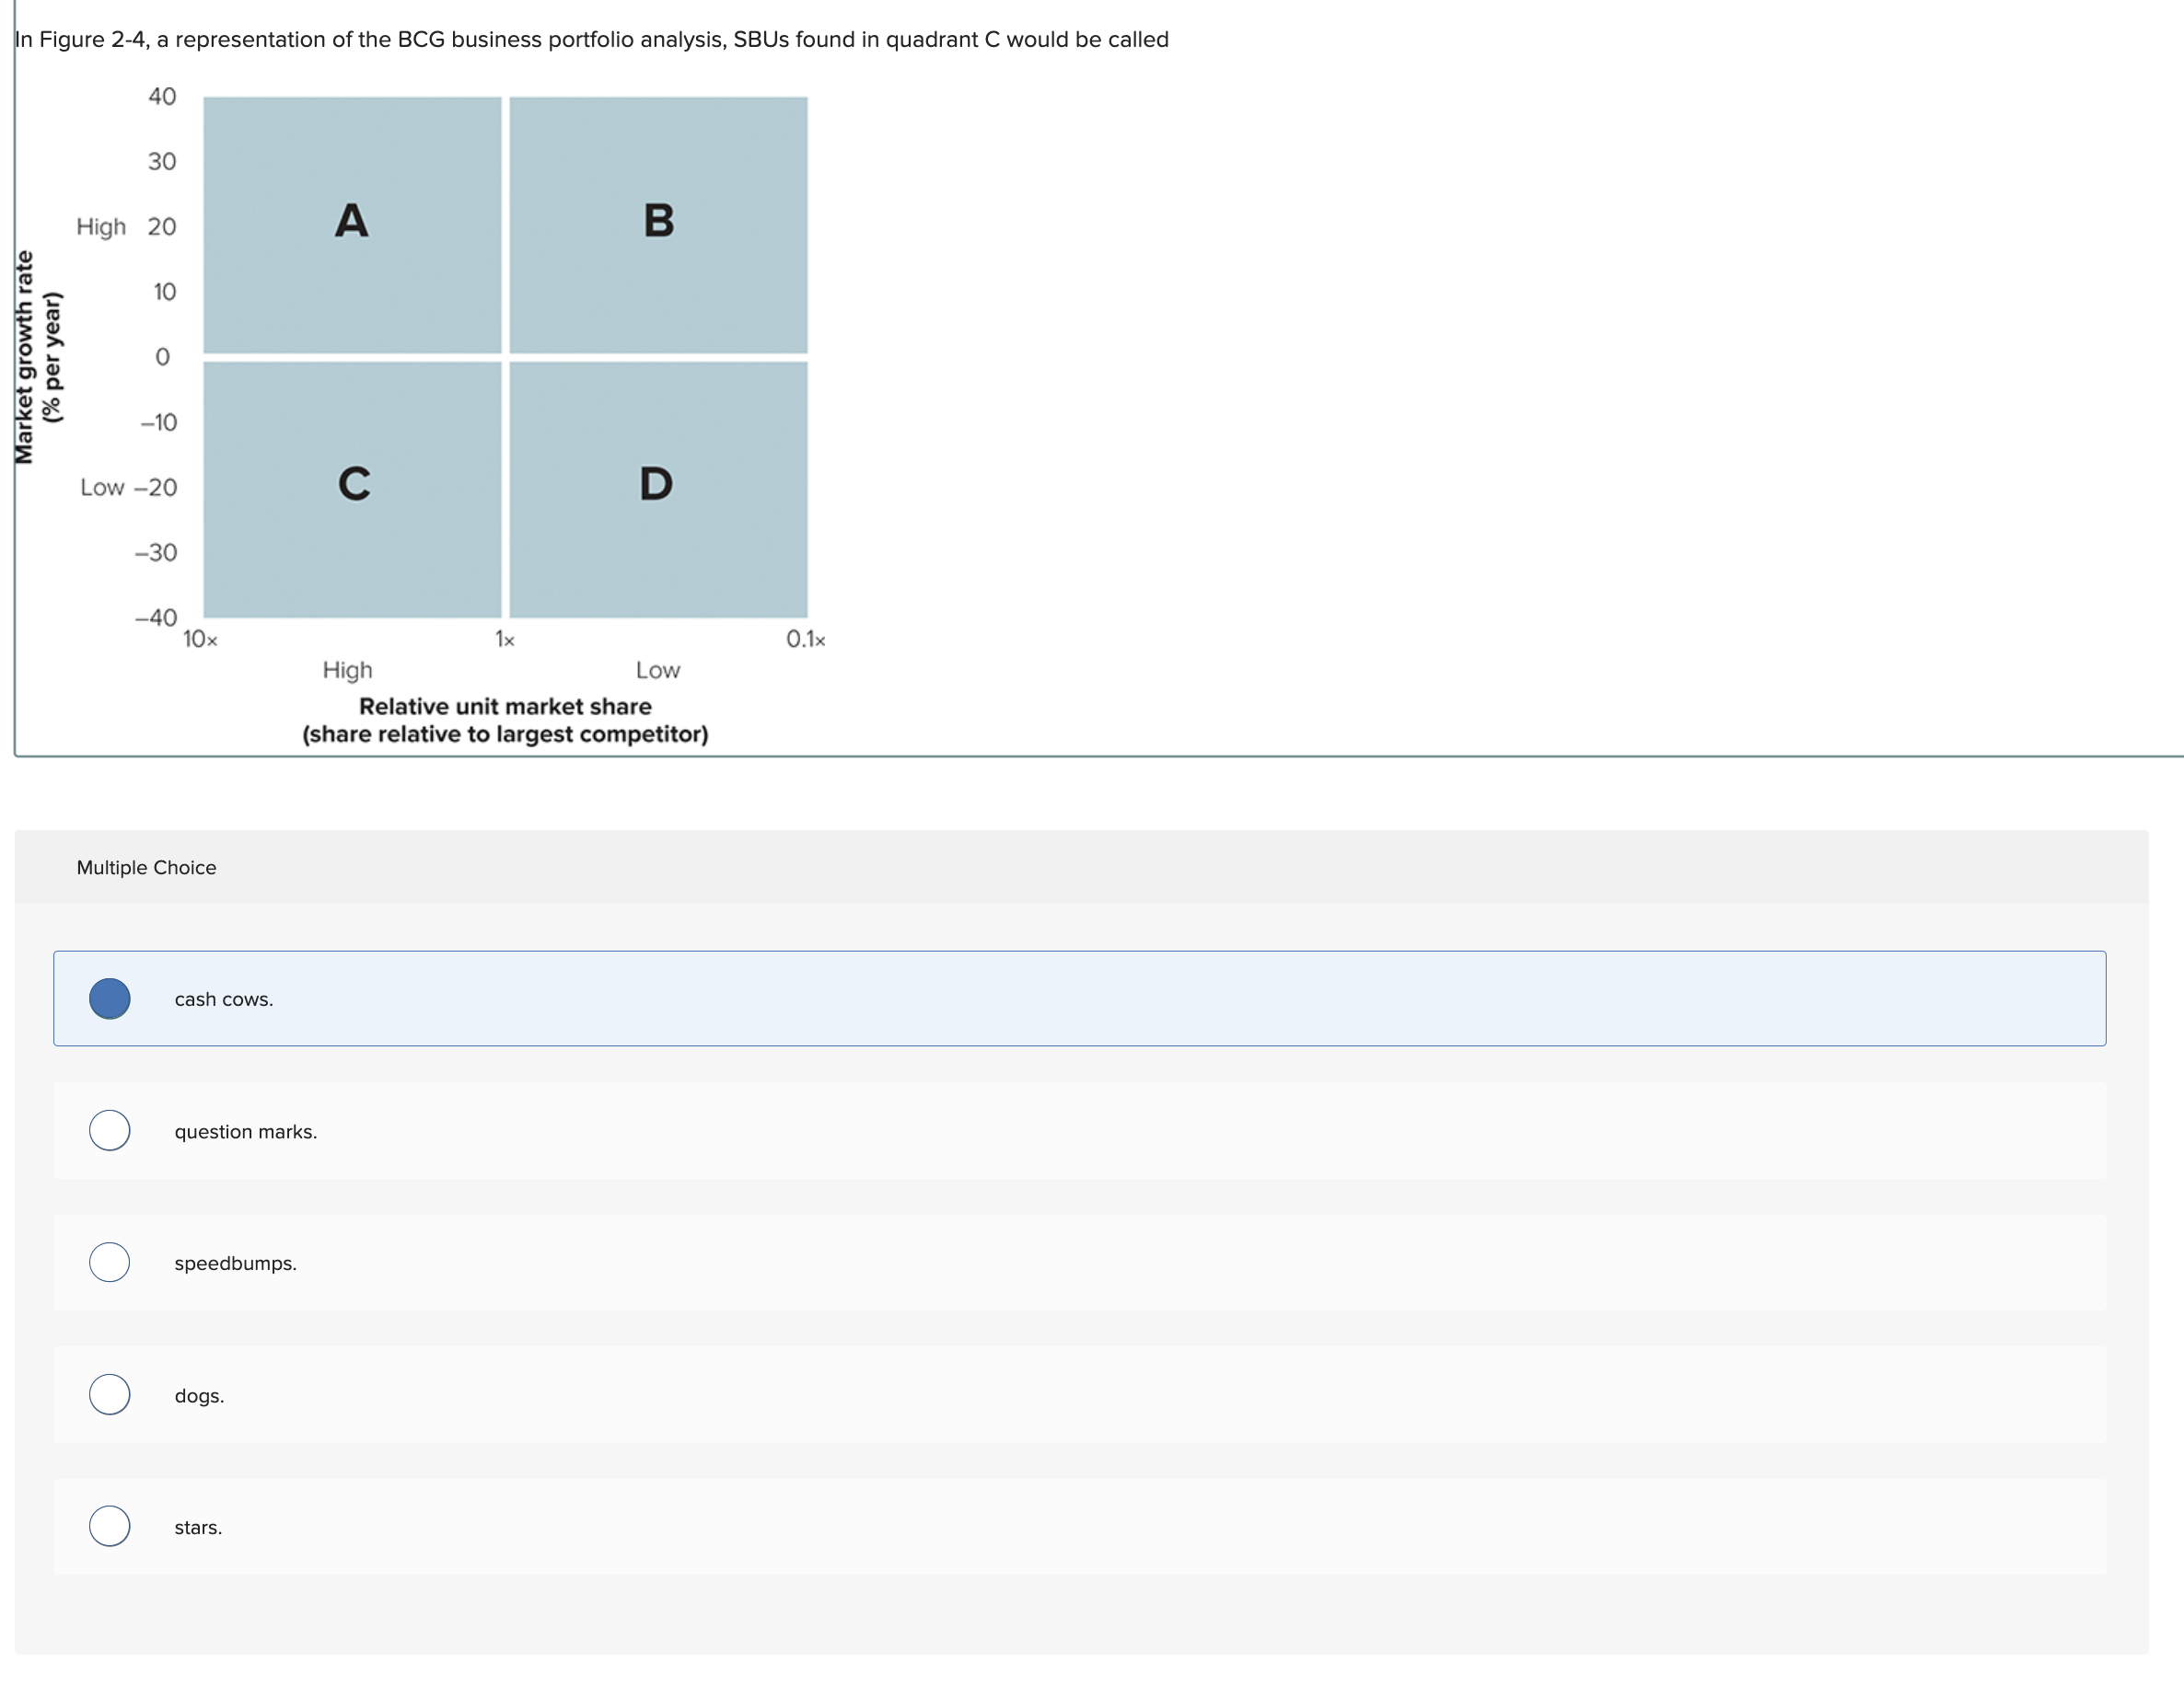
Task: Click the '1×' tick on horizontal axis
Action: pos(505,640)
